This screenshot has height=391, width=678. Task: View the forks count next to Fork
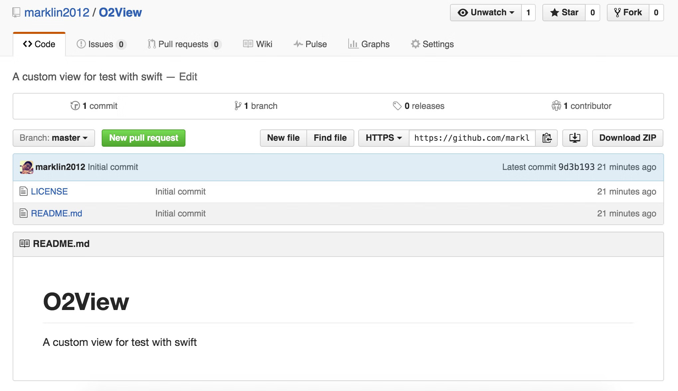coord(656,13)
